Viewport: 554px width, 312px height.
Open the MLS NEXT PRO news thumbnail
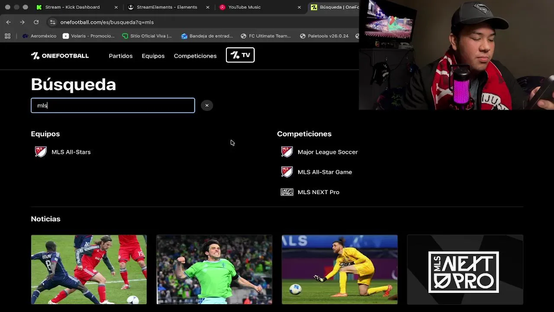click(465, 270)
